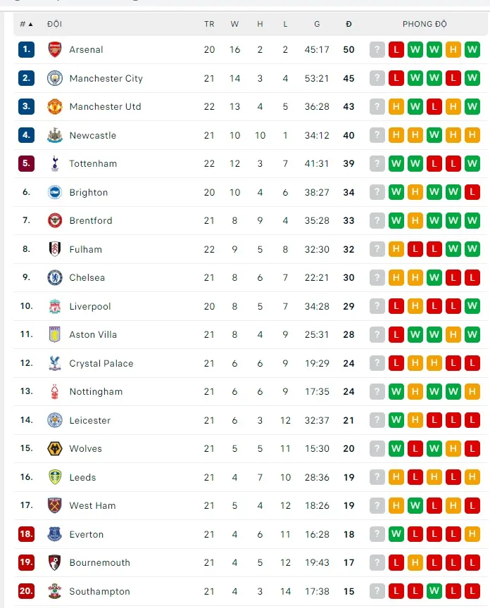Click Arsenal's gray question-mark next match badge
Screen dimensions: 490x608
[x=377, y=50]
